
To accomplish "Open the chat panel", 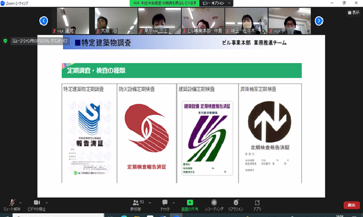I will pos(165,205).
